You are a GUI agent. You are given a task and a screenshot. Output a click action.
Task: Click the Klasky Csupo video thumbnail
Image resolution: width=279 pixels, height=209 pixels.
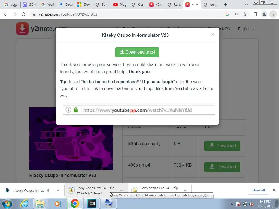coord(71,139)
